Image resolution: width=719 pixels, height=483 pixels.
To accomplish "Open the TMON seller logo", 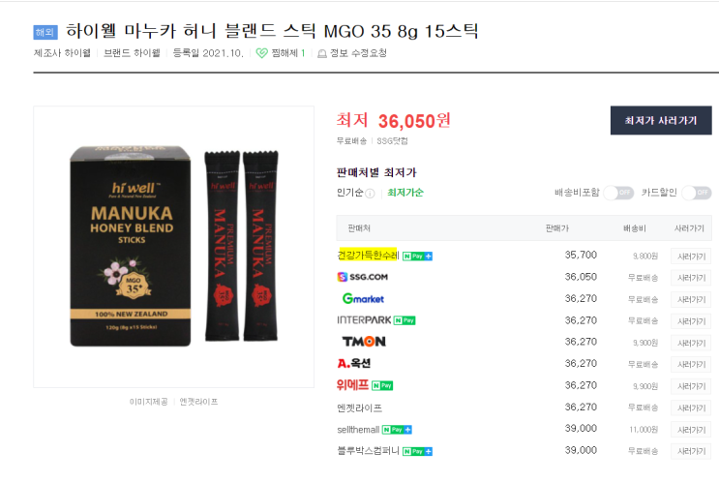I will pos(364,342).
